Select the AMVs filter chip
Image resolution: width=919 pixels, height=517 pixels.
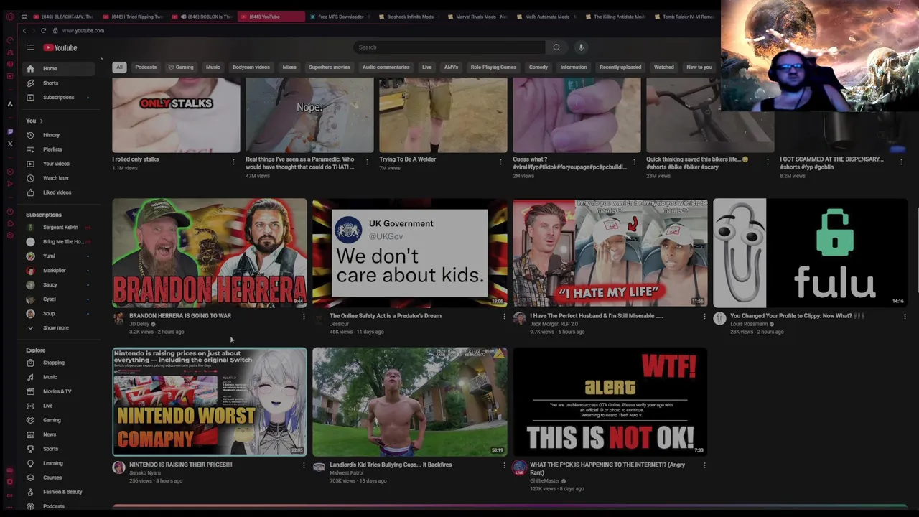click(x=451, y=67)
